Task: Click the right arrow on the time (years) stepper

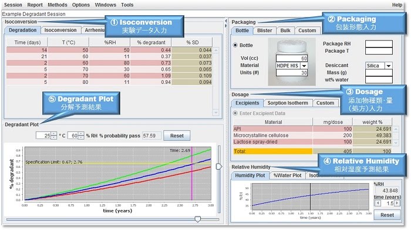Action: pyautogui.click(x=397, y=203)
